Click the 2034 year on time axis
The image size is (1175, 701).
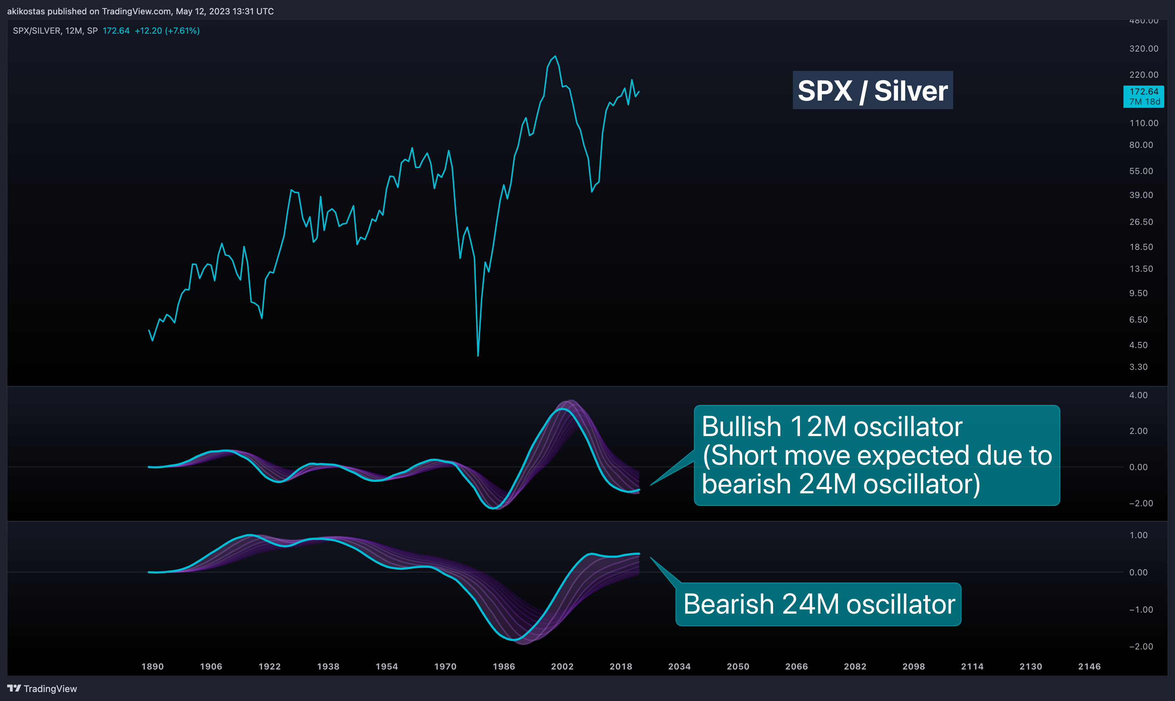679,667
